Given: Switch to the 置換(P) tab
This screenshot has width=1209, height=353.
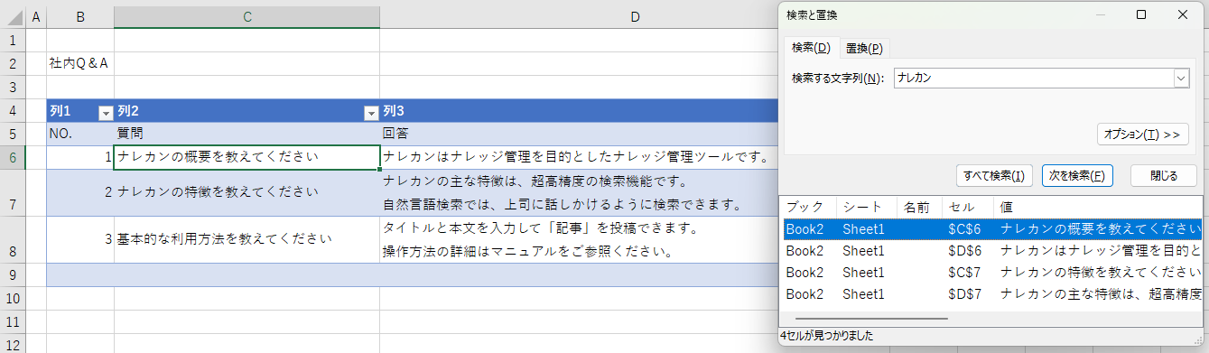Looking at the screenshot, I should click(x=864, y=48).
